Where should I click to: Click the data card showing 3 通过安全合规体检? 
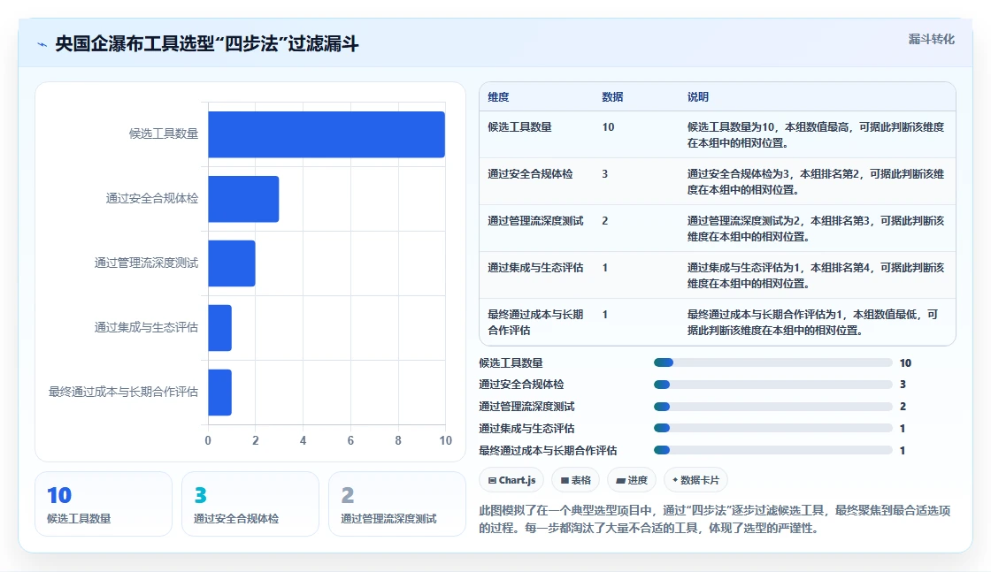(x=250, y=505)
